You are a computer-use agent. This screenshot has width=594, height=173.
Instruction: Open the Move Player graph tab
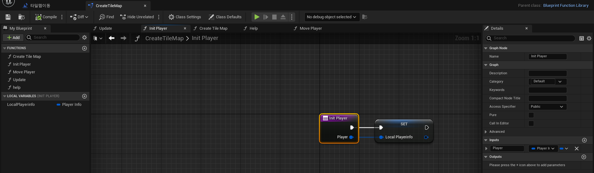(x=310, y=28)
